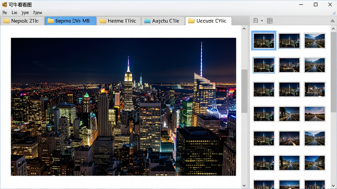Click the text 'A' icon at the toolbar's far right

pyautogui.click(x=332, y=21)
